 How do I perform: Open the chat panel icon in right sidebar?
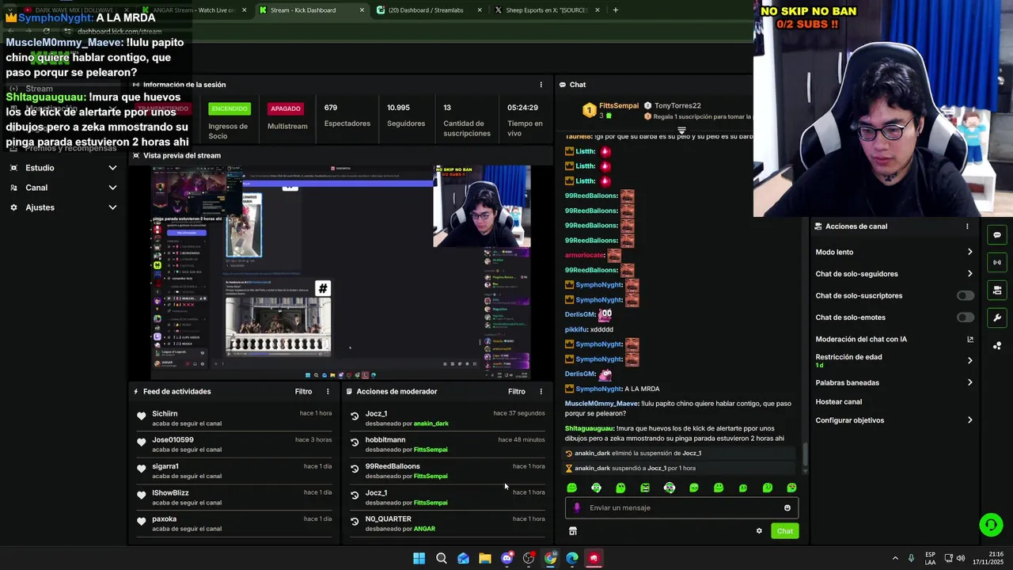997,235
